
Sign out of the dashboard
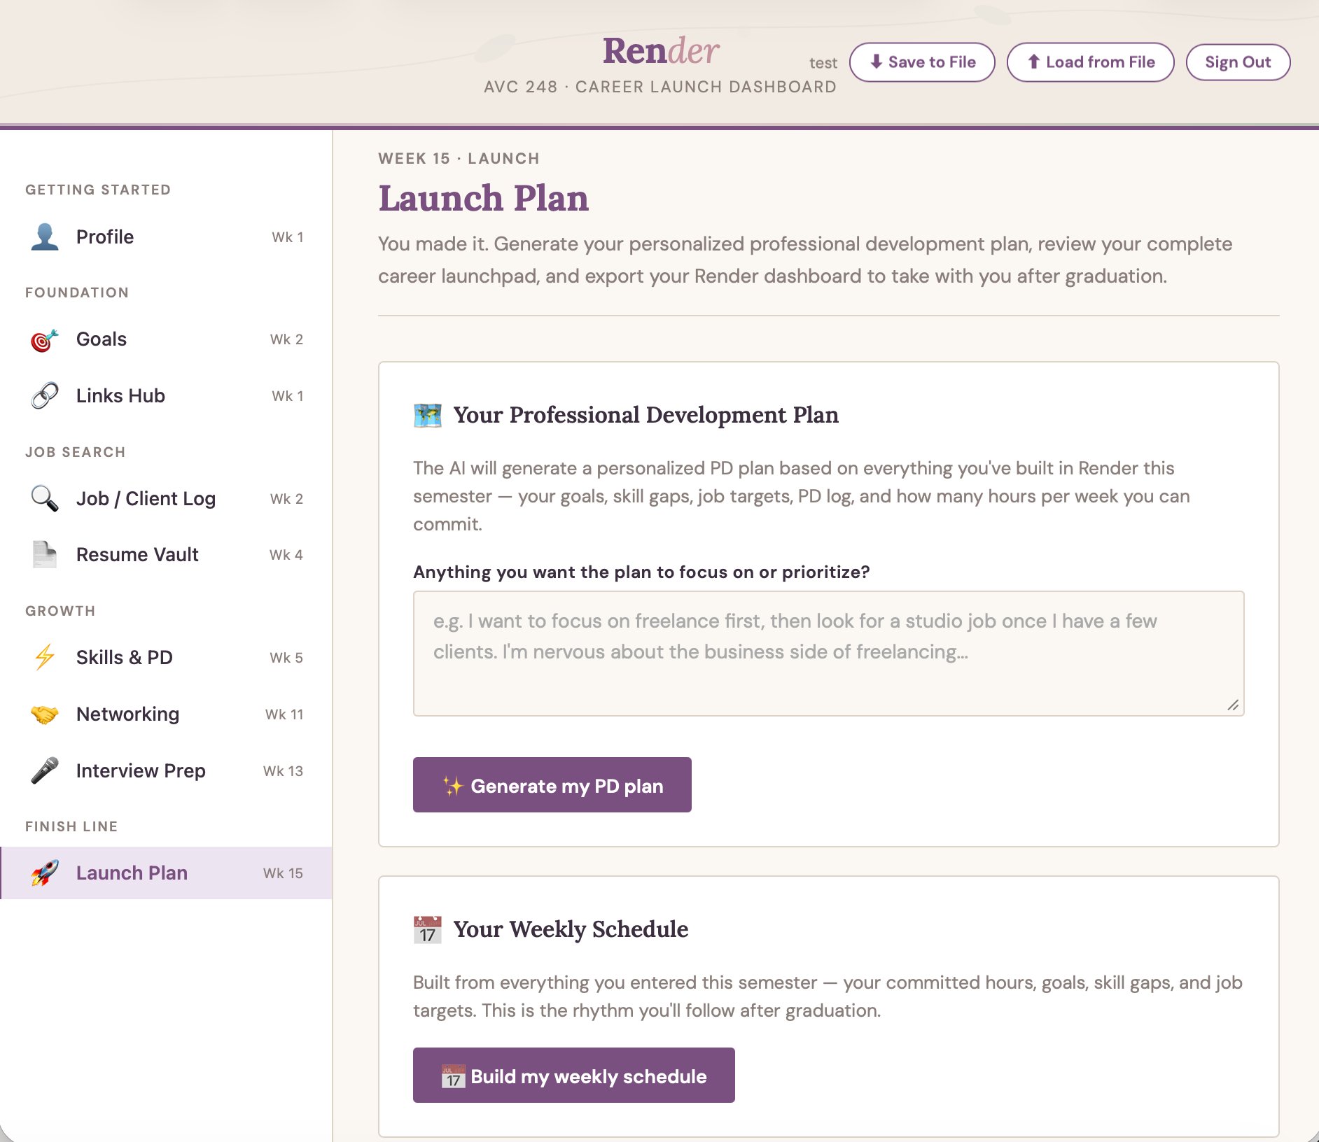[x=1238, y=62]
